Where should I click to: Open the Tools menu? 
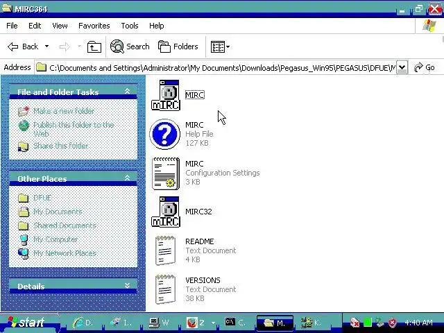(130, 26)
